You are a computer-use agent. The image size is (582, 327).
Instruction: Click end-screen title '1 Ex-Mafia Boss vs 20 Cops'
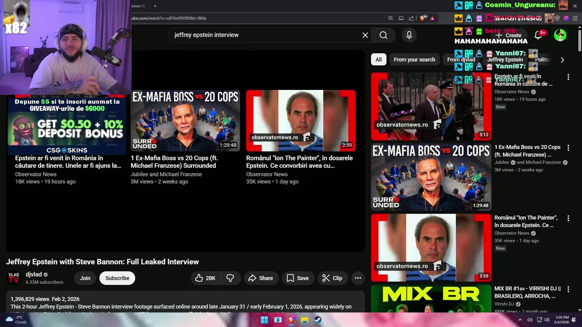(x=174, y=162)
